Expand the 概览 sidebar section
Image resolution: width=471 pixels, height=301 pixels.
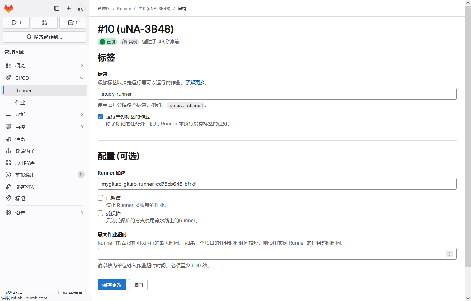82,65
